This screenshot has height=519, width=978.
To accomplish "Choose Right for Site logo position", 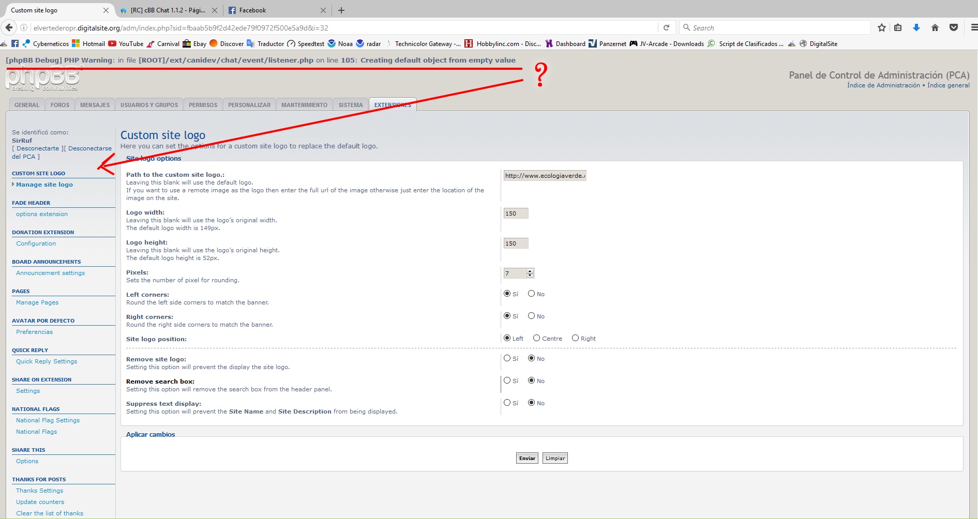I will (x=575, y=338).
